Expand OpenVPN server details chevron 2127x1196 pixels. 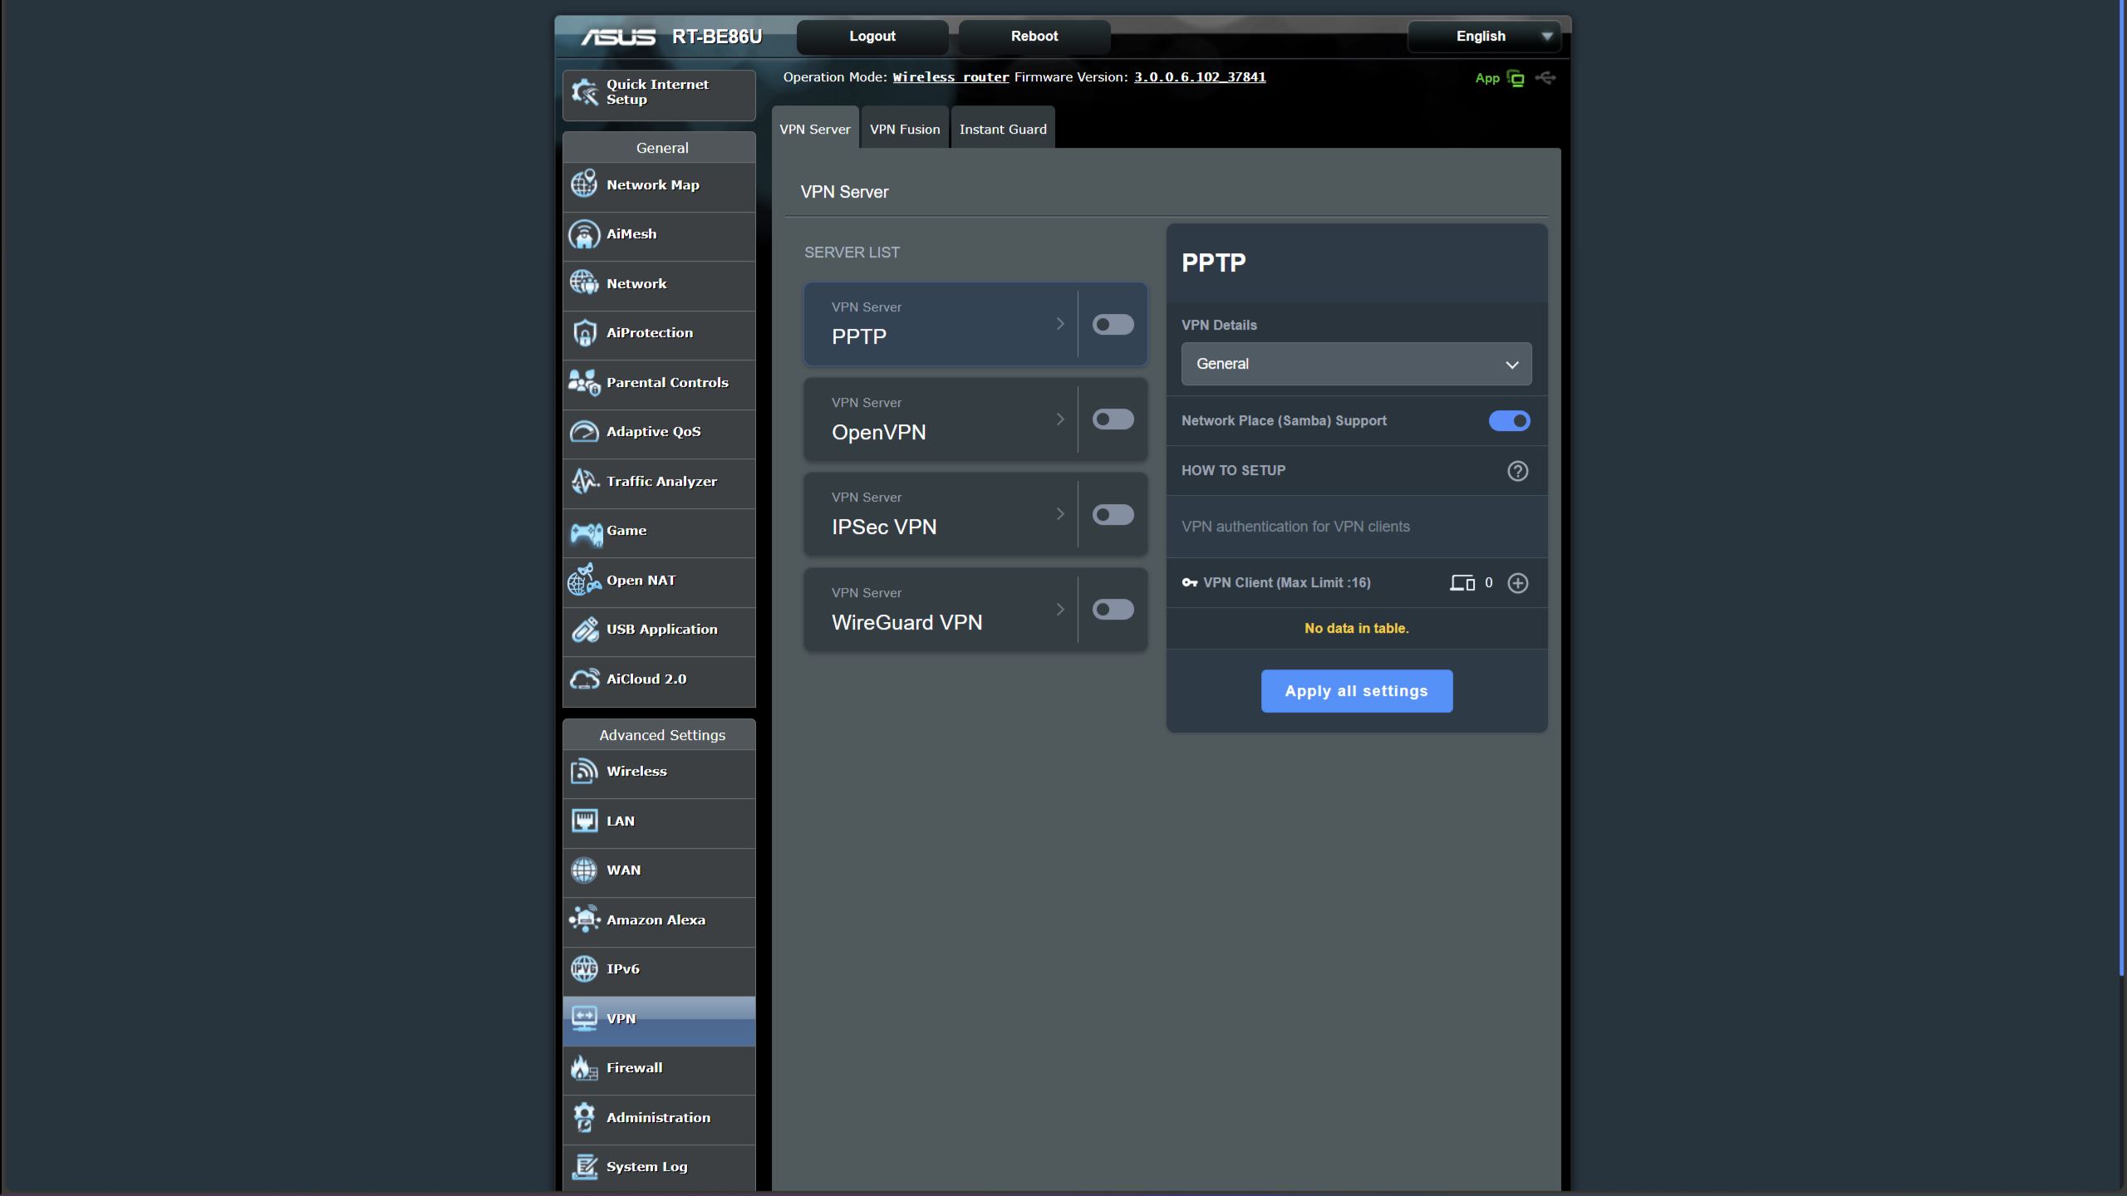1059,420
